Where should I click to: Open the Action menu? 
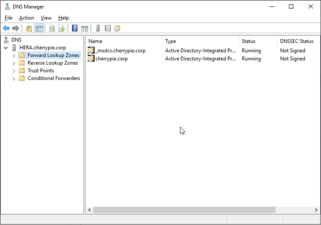tap(26, 18)
